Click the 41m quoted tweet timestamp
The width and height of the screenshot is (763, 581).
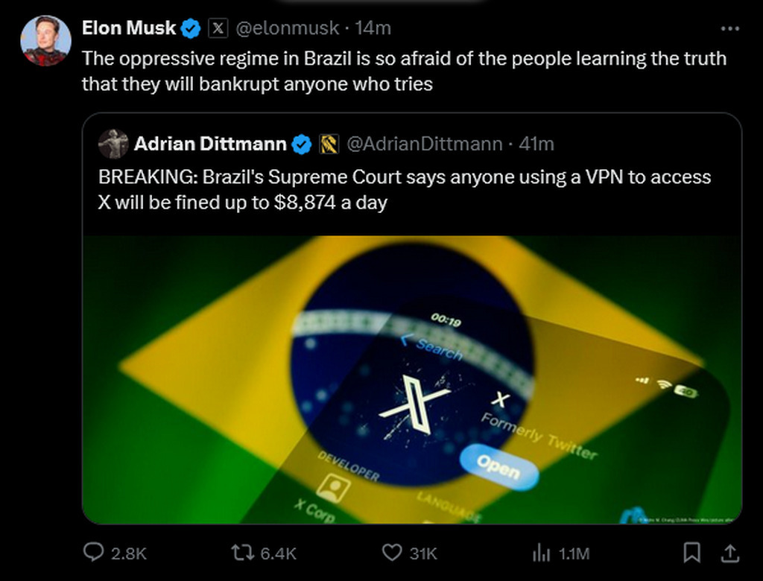point(536,144)
